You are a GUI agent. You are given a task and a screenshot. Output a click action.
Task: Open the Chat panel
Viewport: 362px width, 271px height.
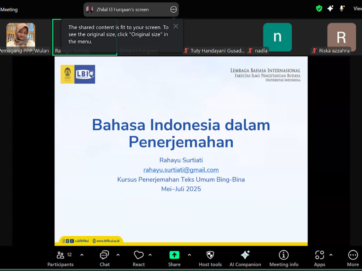pyautogui.click(x=104, y=259)
